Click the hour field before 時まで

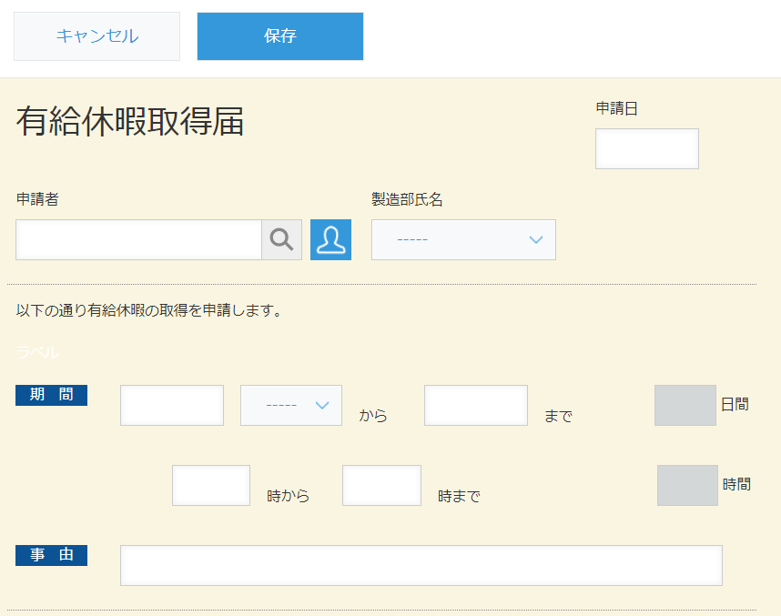380,485
